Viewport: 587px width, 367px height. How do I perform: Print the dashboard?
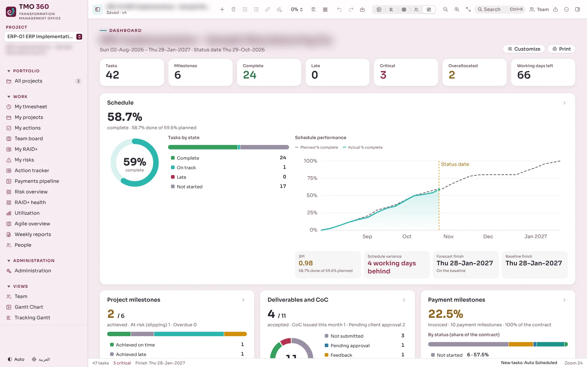pyautogui.click(x=561, y=49)
